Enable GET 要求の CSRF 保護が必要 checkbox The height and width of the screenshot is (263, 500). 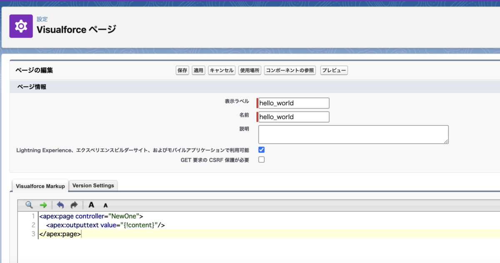coord(262,159)
